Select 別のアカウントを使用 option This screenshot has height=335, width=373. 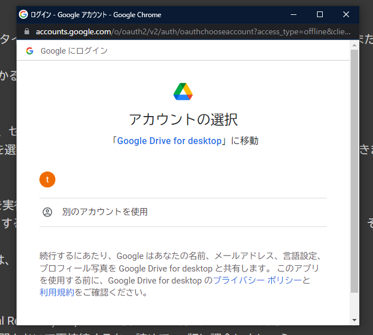tap(183, 212)
